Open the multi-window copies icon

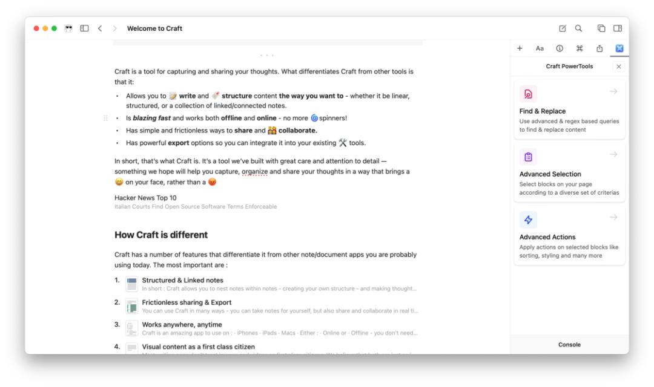pos(601,28)
